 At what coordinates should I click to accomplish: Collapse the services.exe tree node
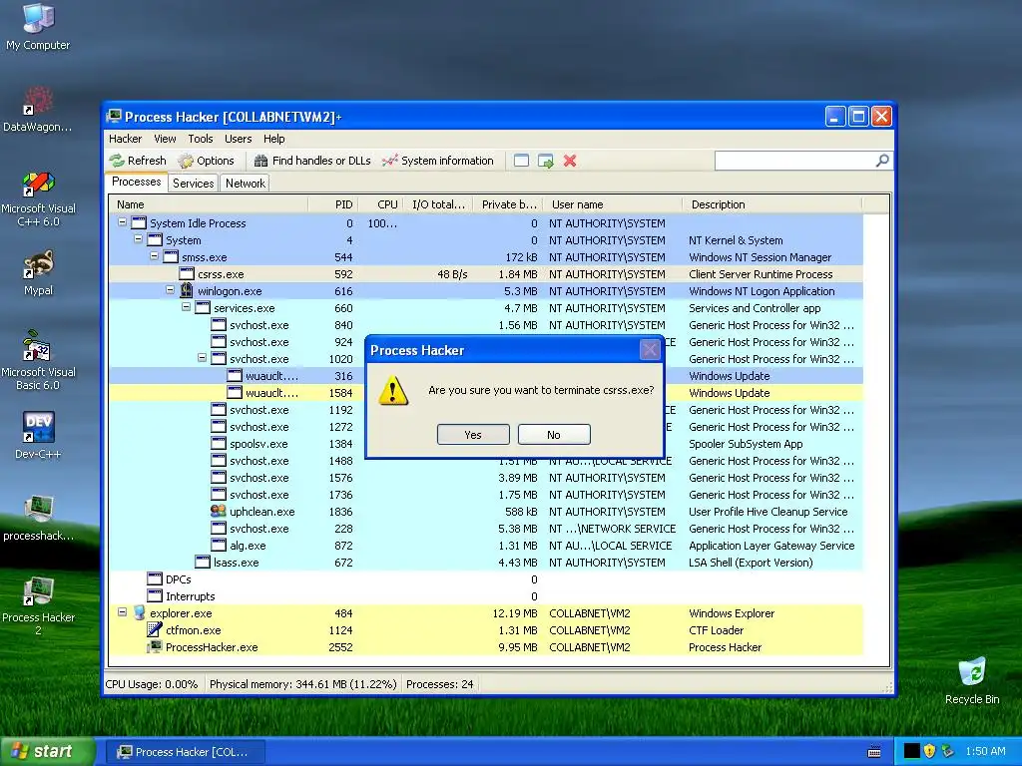[x=187, y=307]
